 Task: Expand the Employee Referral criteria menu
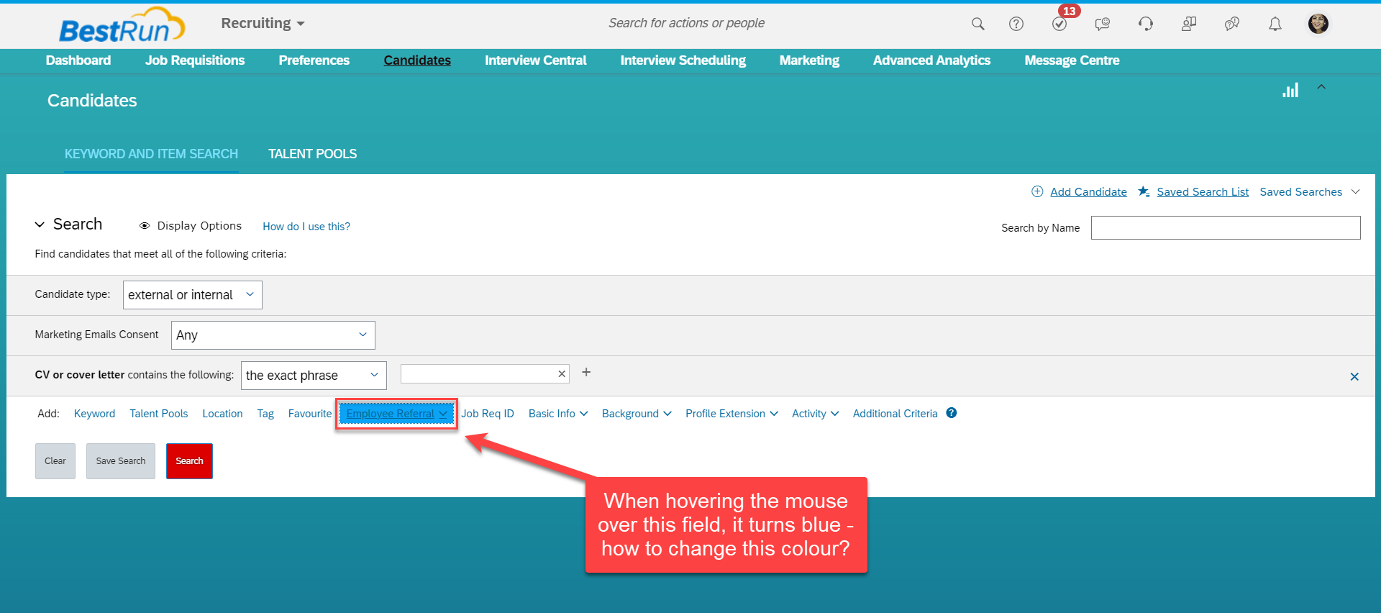pos(396,414)
